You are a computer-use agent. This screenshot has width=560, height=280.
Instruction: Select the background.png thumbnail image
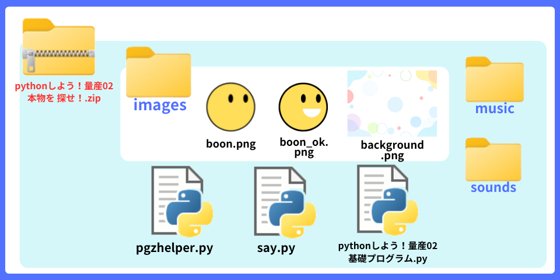point(392,103)
